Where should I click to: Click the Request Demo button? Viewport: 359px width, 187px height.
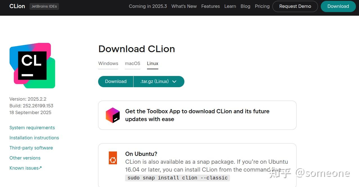pyautogui.click(x=295, y=6)
